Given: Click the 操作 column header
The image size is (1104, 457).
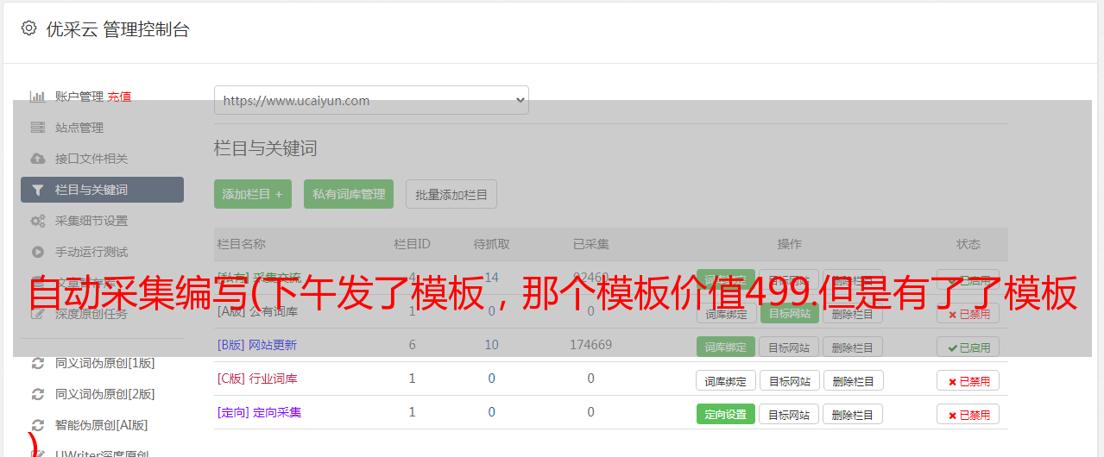Looking at the screenshot, I should pyautogui.click(x=789, y=244).
